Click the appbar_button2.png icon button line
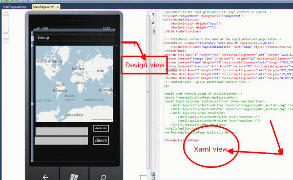Screen dimensions: 293x180 [x=231, y=109]
